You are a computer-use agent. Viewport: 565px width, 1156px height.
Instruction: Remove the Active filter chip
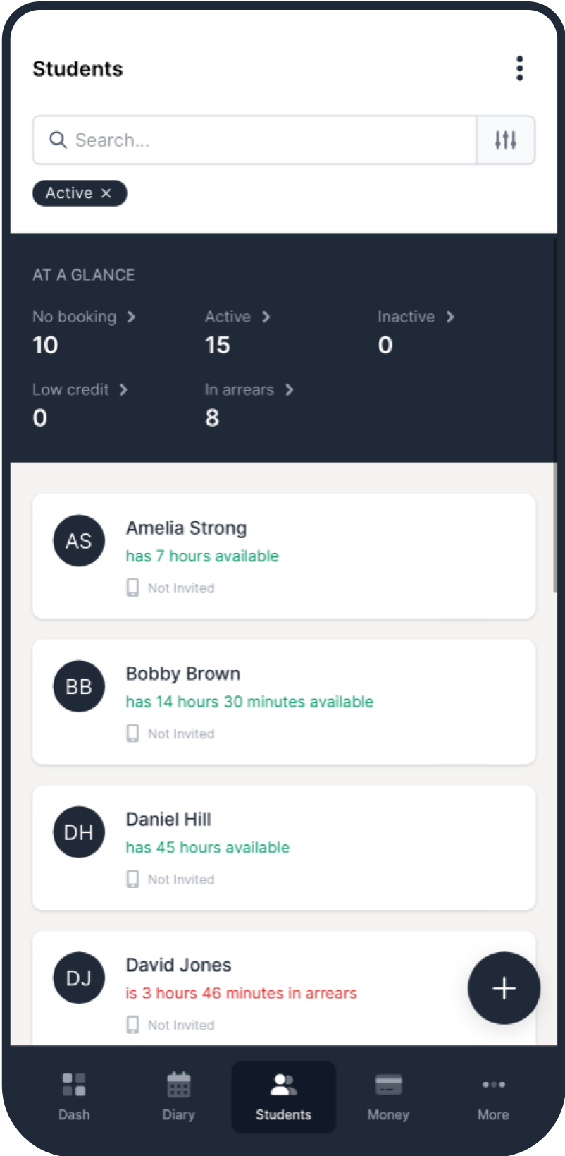point(106,193)
